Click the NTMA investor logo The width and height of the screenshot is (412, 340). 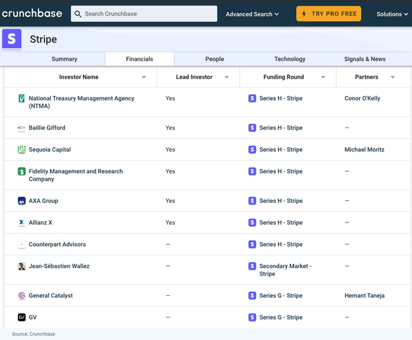21,98
